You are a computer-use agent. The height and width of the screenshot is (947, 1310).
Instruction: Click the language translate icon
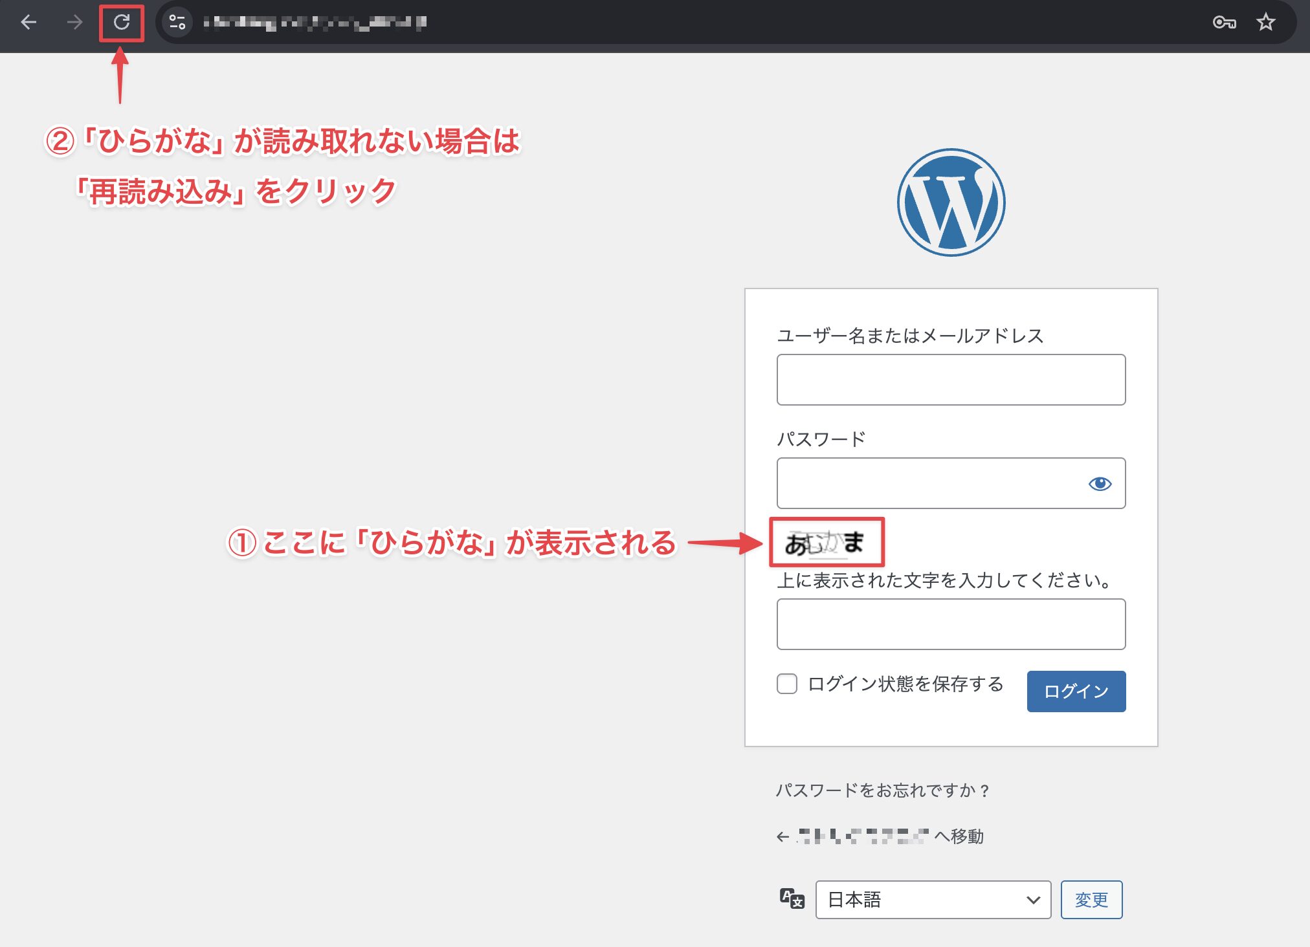(792, 898)
